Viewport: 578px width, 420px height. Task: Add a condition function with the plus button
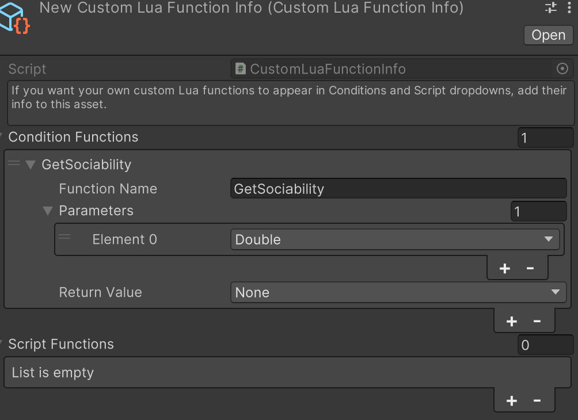(512, 321)
